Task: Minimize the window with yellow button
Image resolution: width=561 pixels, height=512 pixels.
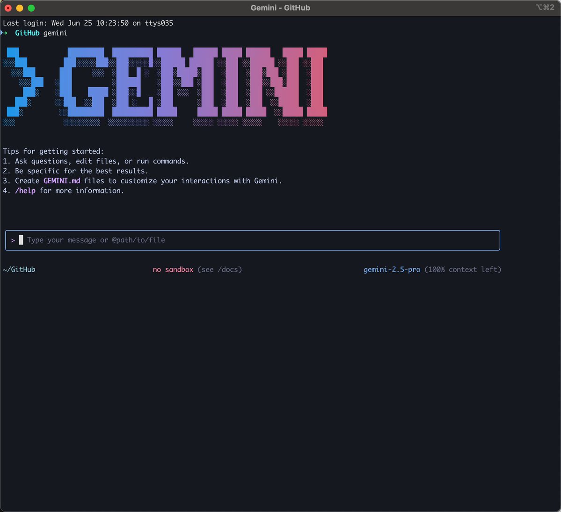Action: [x=20, y=8]
